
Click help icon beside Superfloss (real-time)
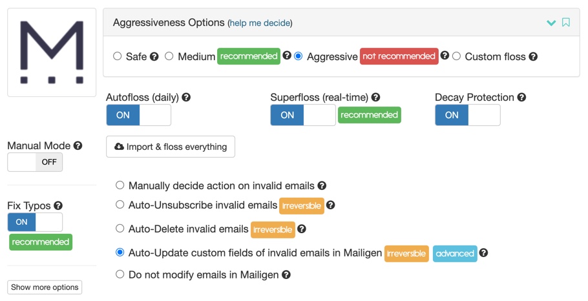coord(375,98)
